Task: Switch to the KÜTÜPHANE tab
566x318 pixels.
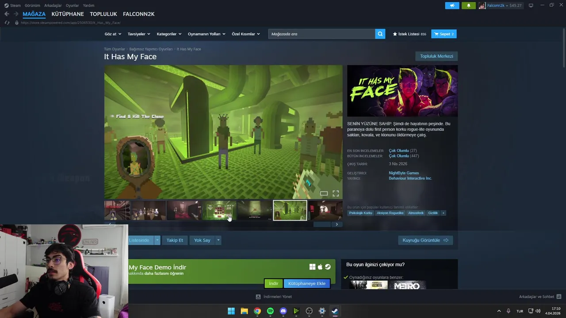Action: (x=68, y=14)
